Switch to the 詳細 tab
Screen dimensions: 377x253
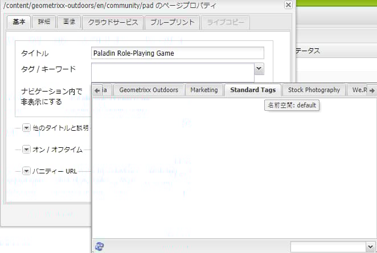tap(44, 22)
